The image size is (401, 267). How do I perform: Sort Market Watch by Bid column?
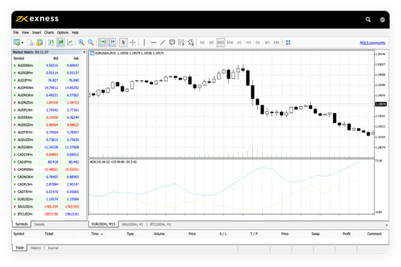(55, 59)
